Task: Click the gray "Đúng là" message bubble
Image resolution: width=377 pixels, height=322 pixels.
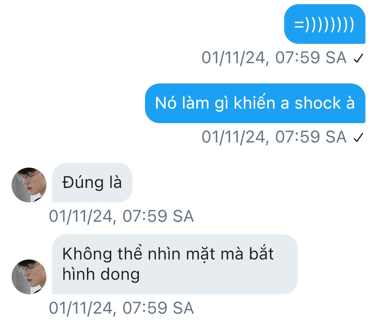Action: coord(92,182)
